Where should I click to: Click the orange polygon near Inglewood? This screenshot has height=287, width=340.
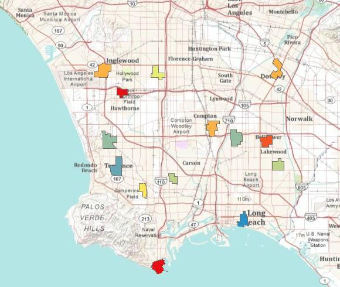103,71
